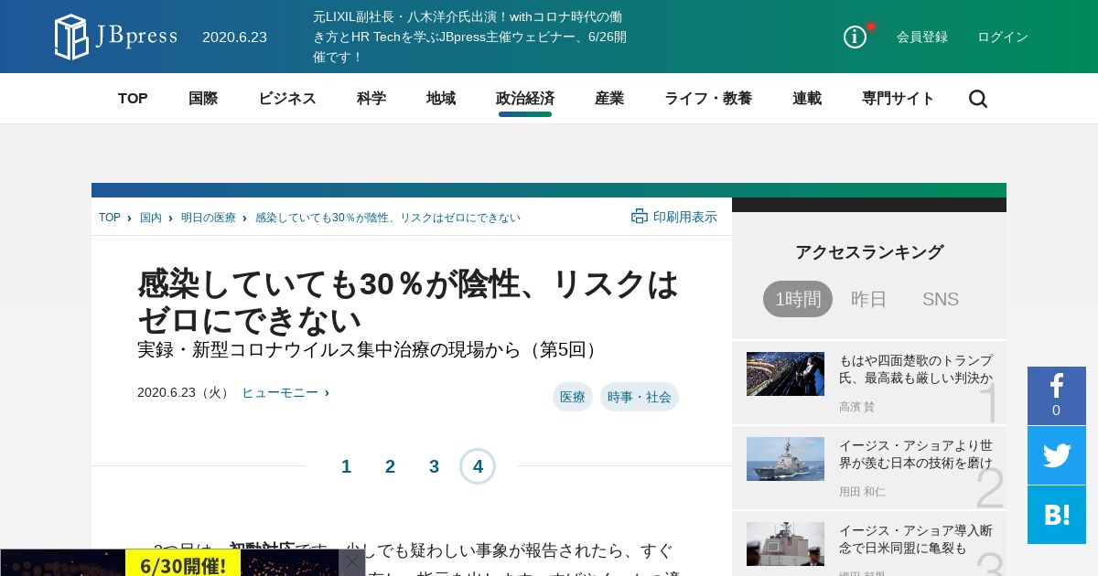Select the SNS ranking tab
The image size is (1098, 576).
tap(941, 299)
